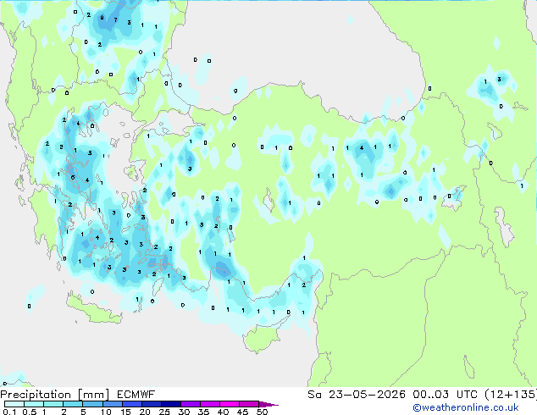Click the purple arrow end of the legend scale
537x415 pixels.
268,404
